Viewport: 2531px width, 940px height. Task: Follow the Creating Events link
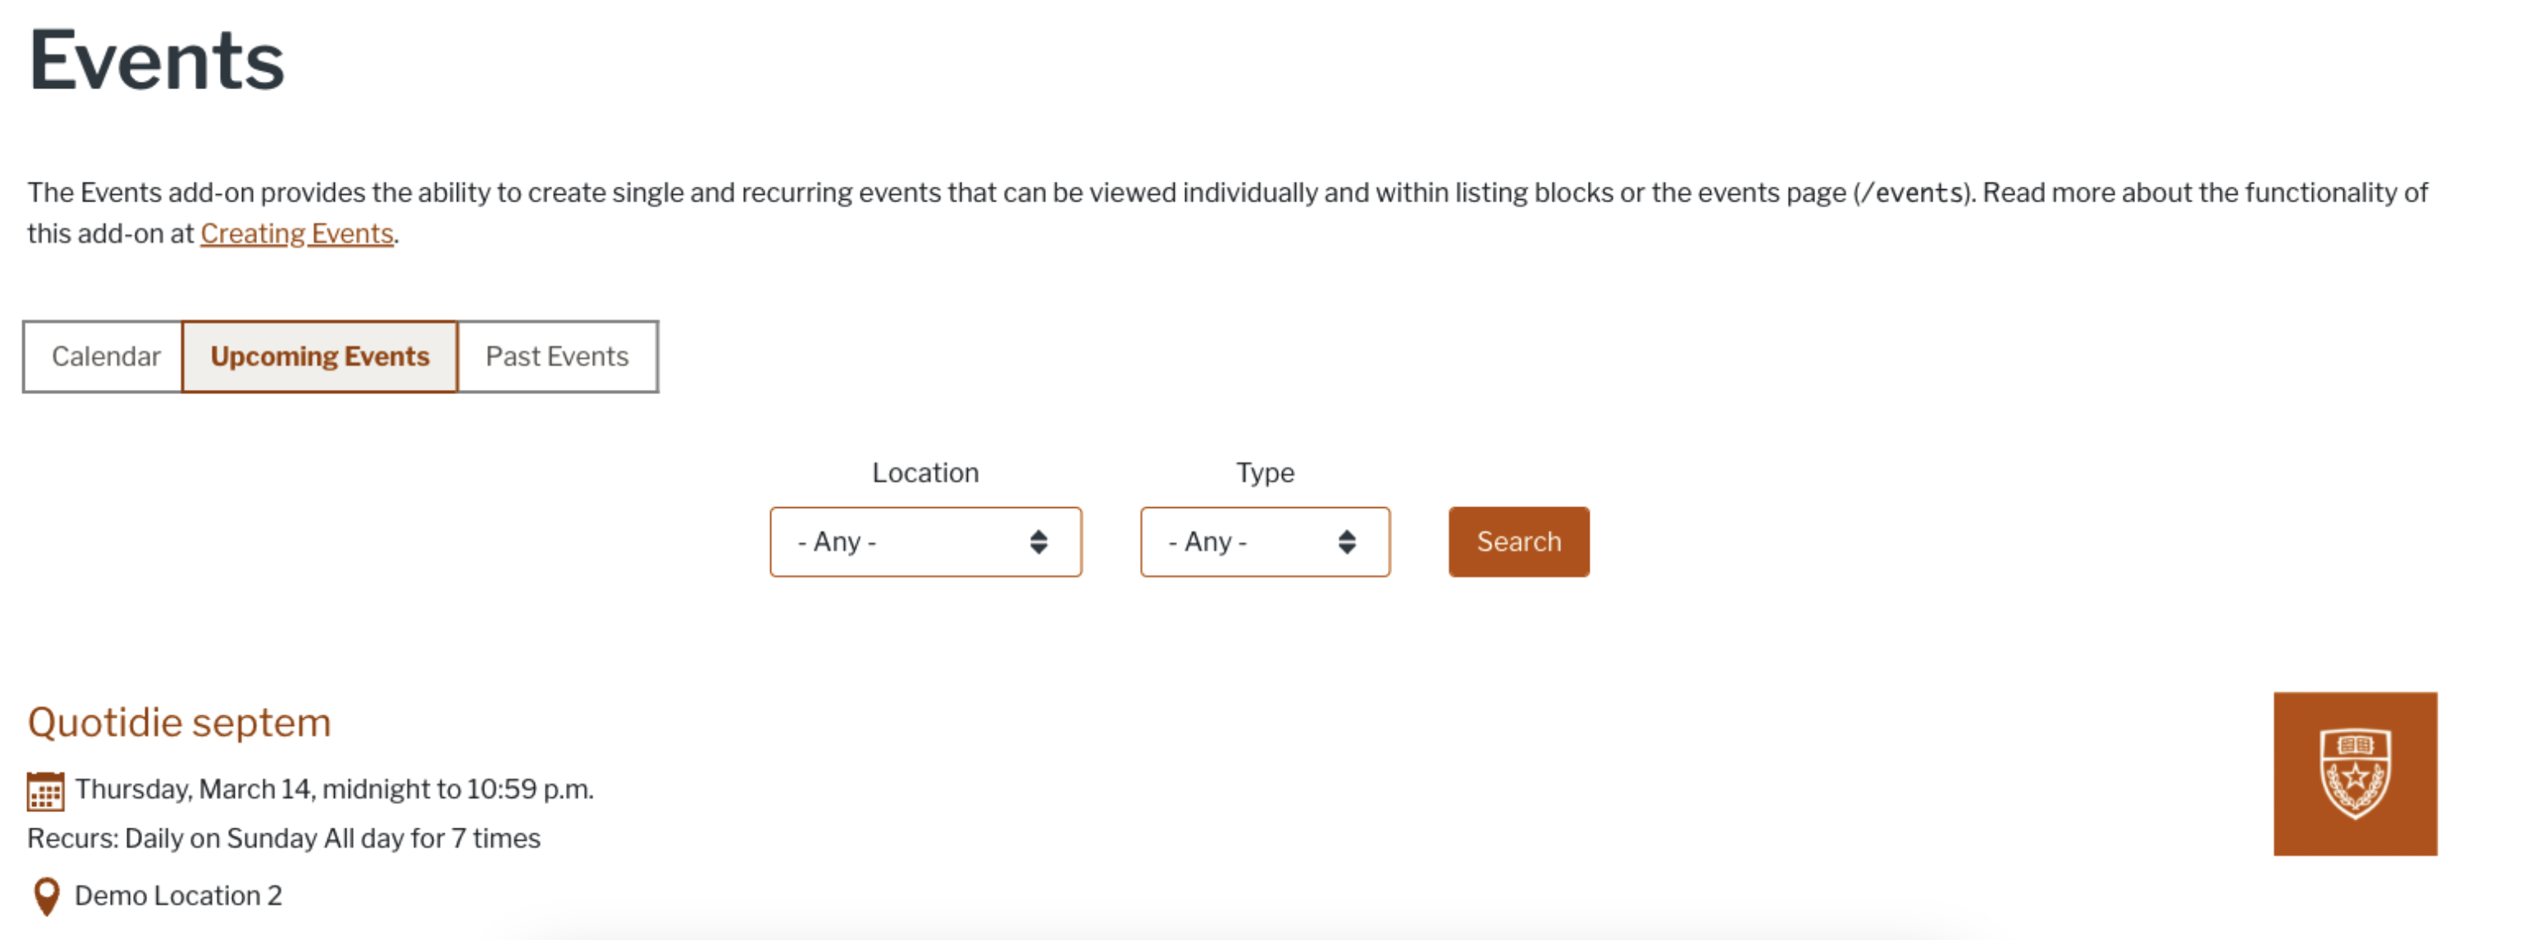tap(297, 234)
